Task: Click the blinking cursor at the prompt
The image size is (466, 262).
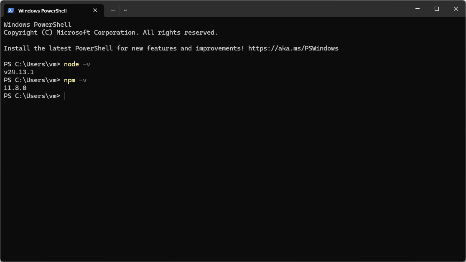Action: [64, 96]
